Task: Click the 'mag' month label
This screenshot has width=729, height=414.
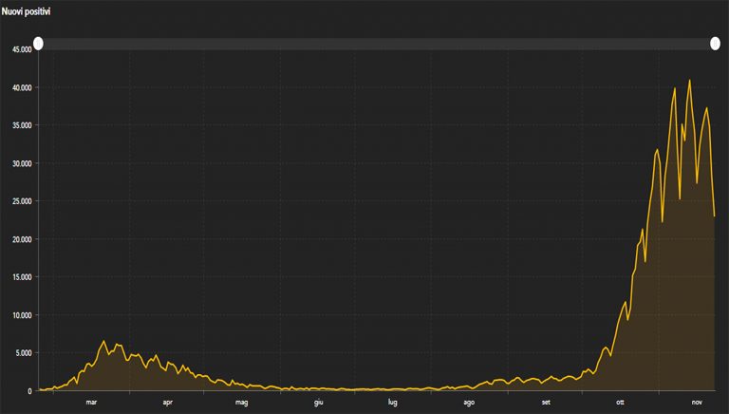Action: click(241, 403)
